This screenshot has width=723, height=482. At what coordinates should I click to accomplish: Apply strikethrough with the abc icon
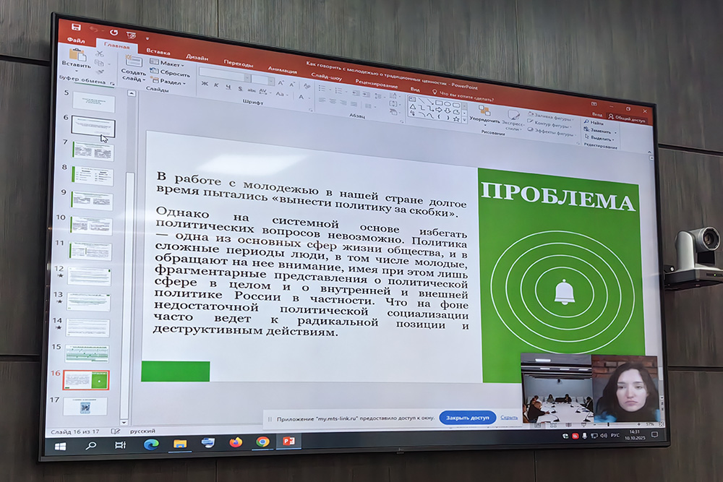coord(252,90)
